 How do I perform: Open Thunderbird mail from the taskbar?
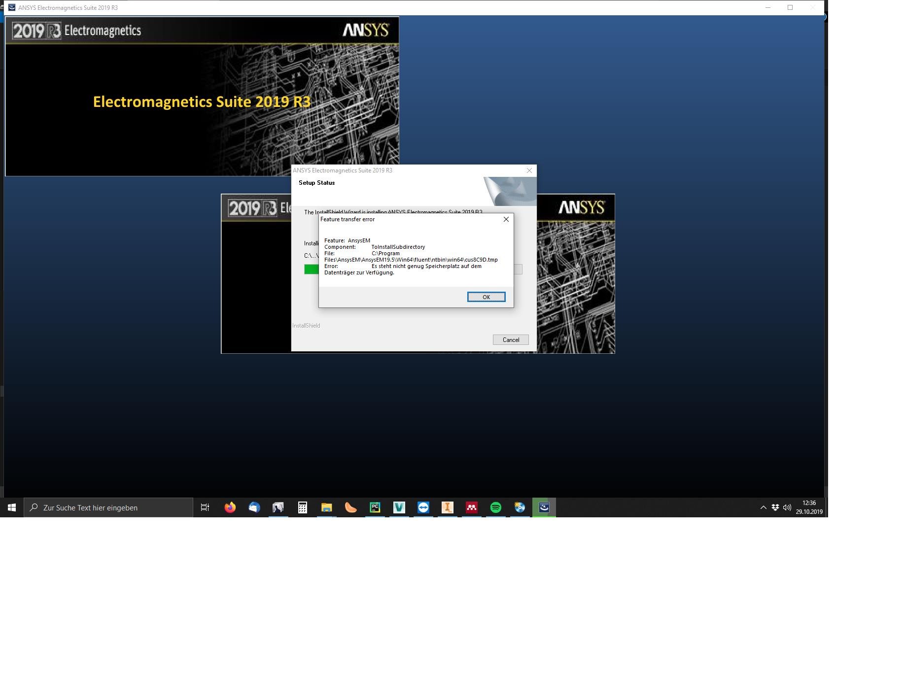point(254,507)
